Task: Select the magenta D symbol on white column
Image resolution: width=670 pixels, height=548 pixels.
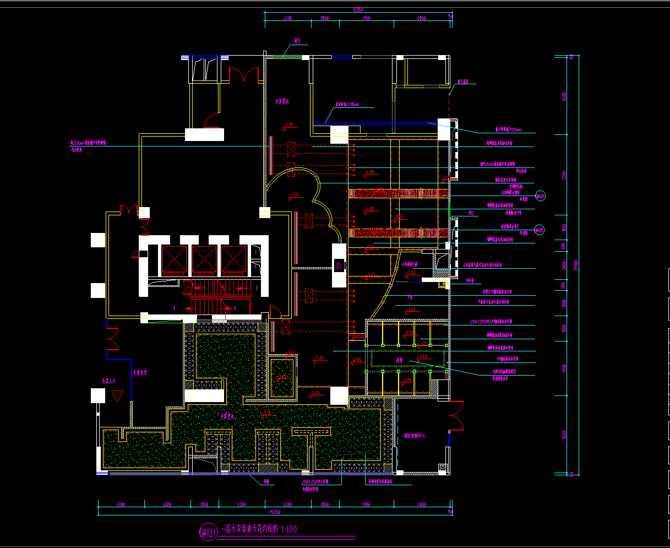Action: pos(339,267)
